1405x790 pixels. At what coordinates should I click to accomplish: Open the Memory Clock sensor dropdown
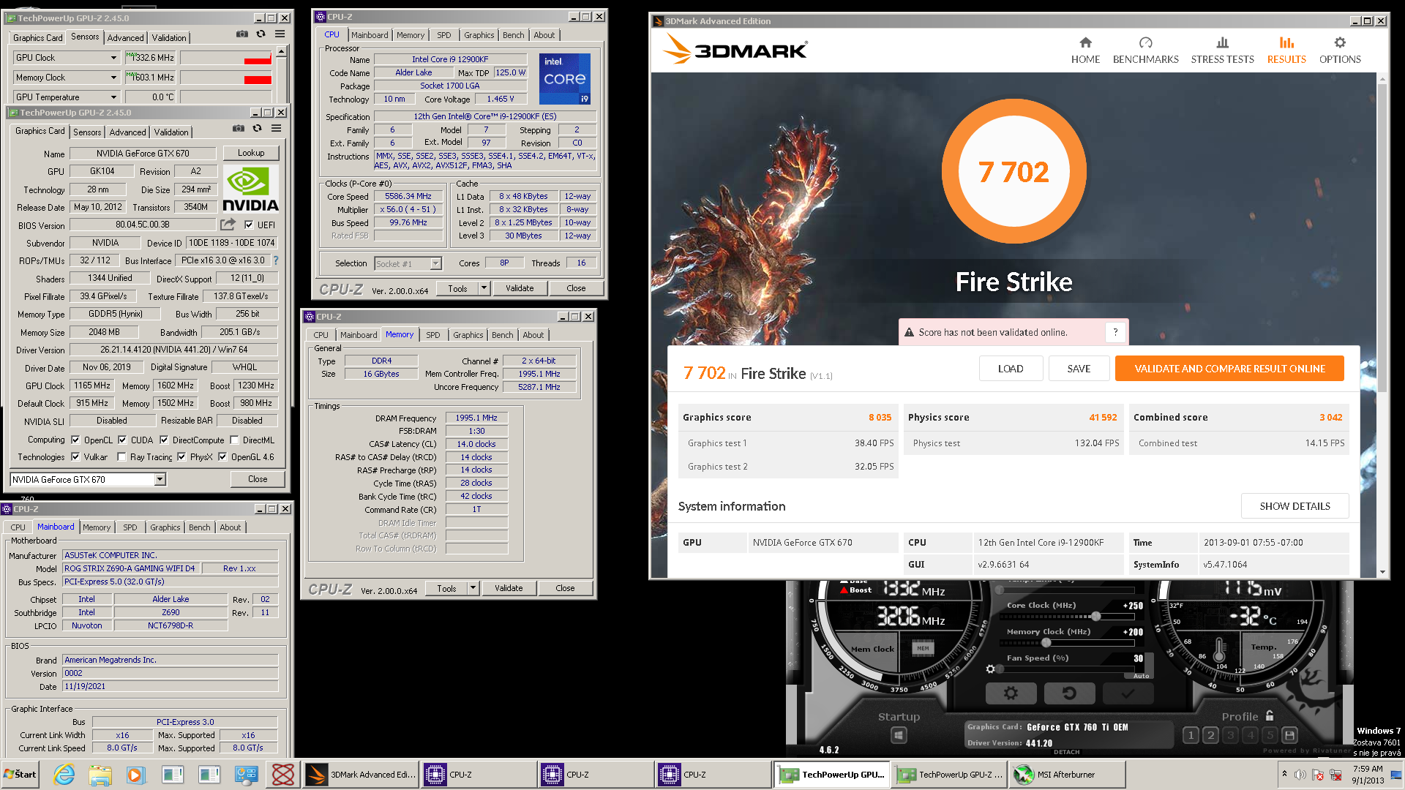[x=113, y=78]
